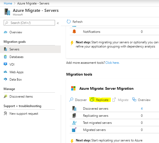
Task: Click the Migration tools heading
Action: (x=79, y=74)
